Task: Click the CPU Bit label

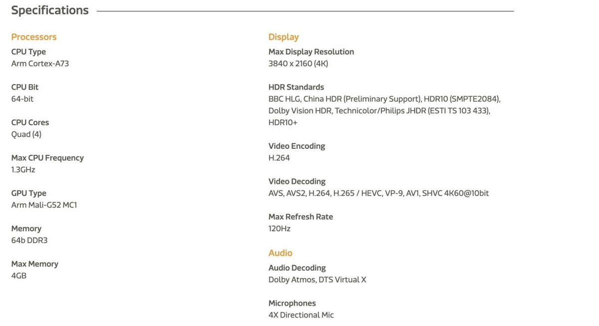Action: click(25, 87)
